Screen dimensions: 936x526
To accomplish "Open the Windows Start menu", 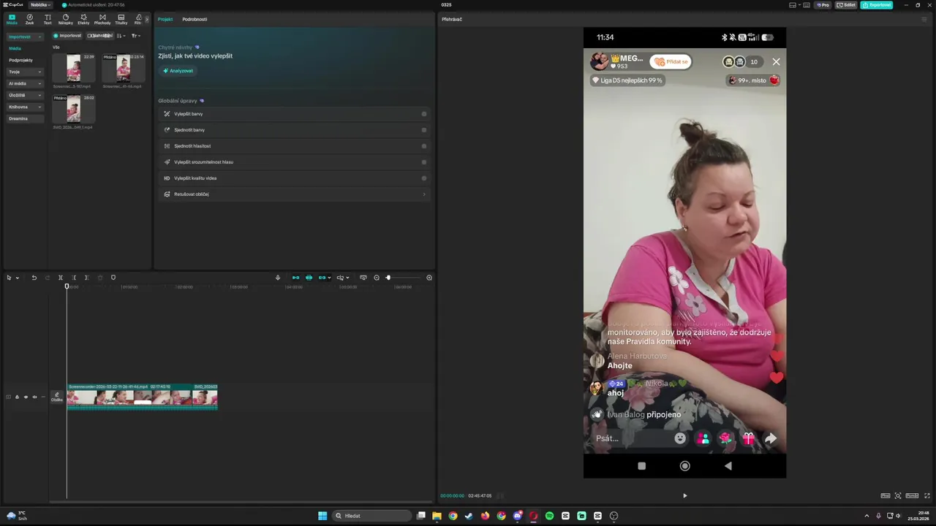I will point(322,516).
